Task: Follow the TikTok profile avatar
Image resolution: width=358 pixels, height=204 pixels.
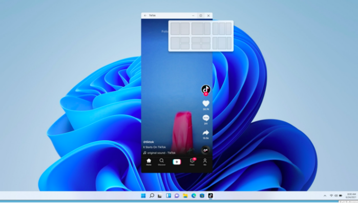Action: tap(206, 89)
